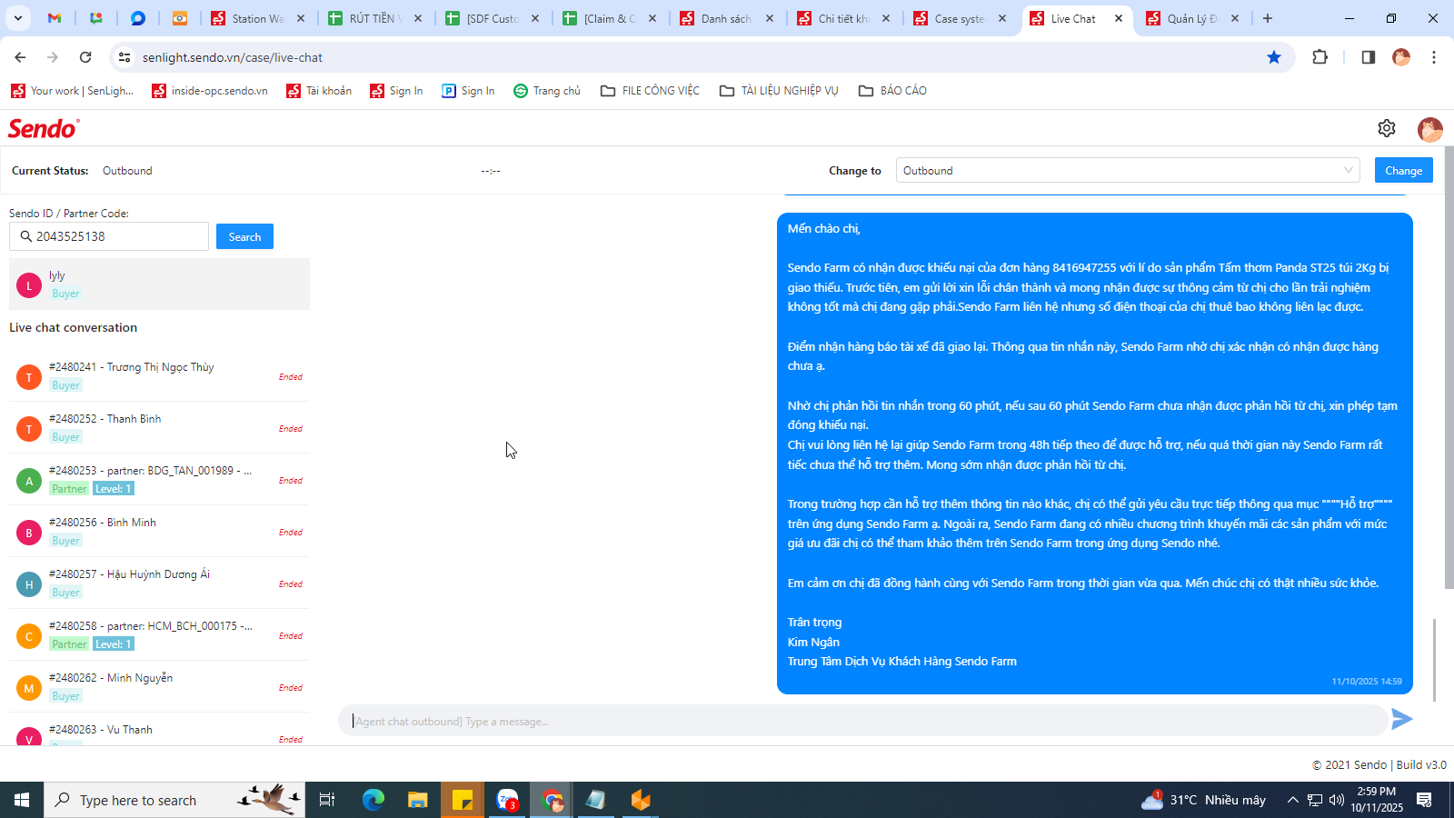The height and width of the screenshot is (818, 1454).
Task: Open the FILE CÔNG VIỆC bookmark folder
Action: point(650,91)
